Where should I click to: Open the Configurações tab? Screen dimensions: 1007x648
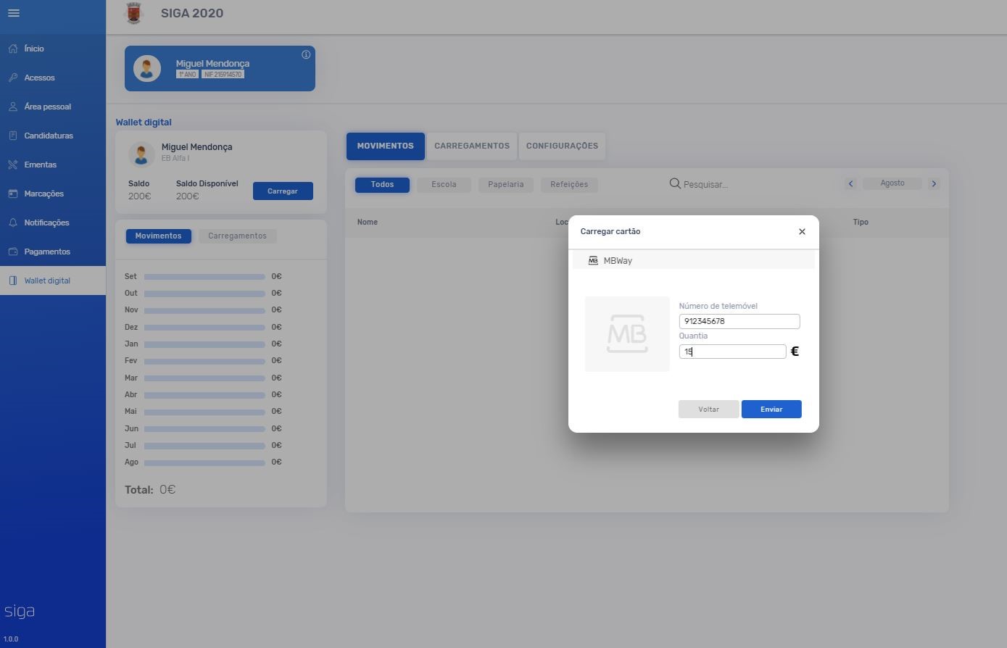click(x=562, y=146)
